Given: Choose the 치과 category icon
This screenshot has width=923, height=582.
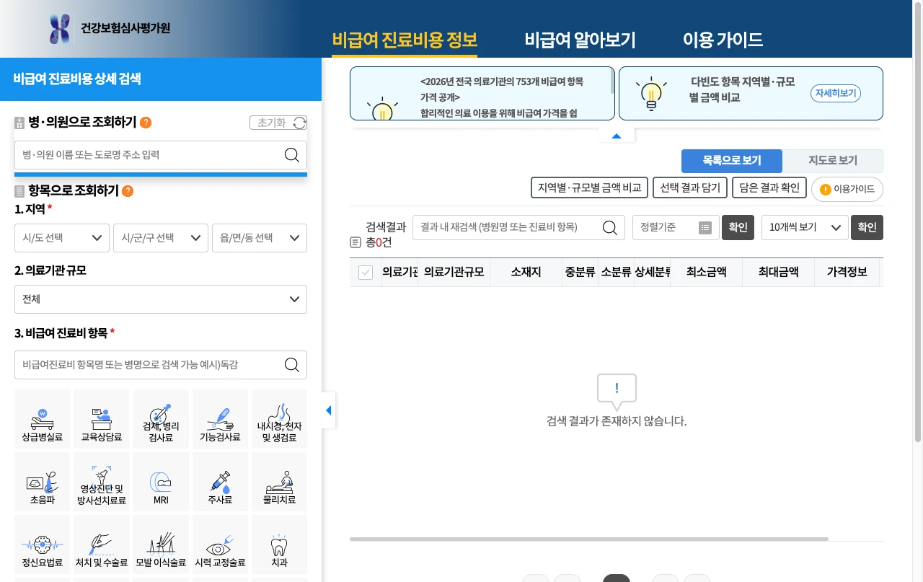Looking at the screenshot, I should click(x=279, y=544).
